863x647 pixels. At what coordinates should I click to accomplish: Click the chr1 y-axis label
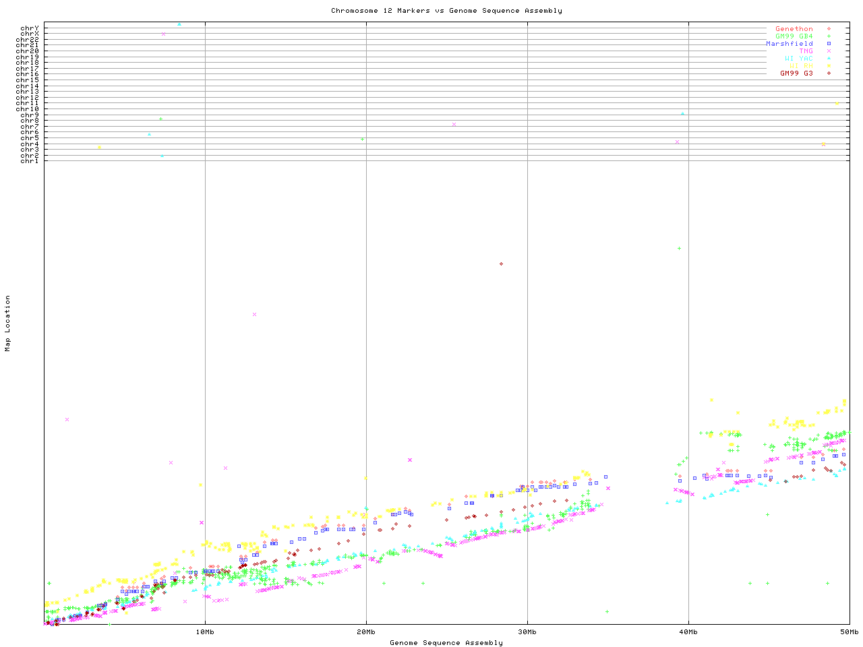click(x=29, y=161)
